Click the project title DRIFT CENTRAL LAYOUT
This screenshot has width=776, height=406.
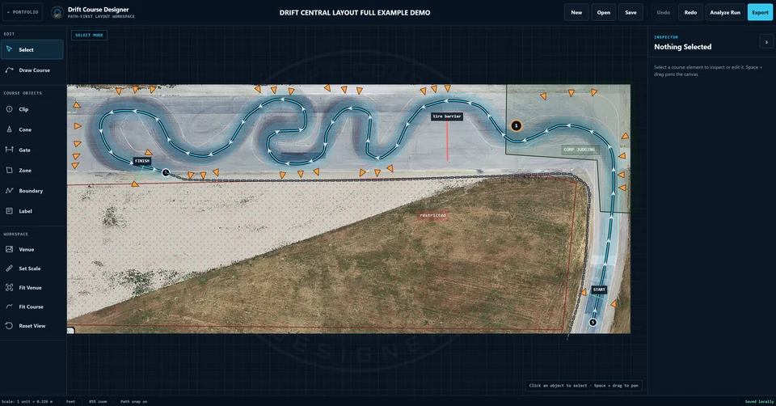tap(355, 12)
